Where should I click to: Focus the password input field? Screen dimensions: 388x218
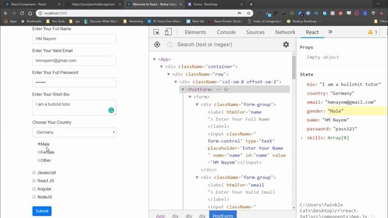[74, 82]
